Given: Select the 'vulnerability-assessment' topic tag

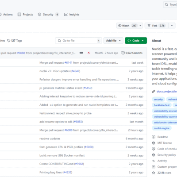Looking at the screenshot, I should point(165,111).
